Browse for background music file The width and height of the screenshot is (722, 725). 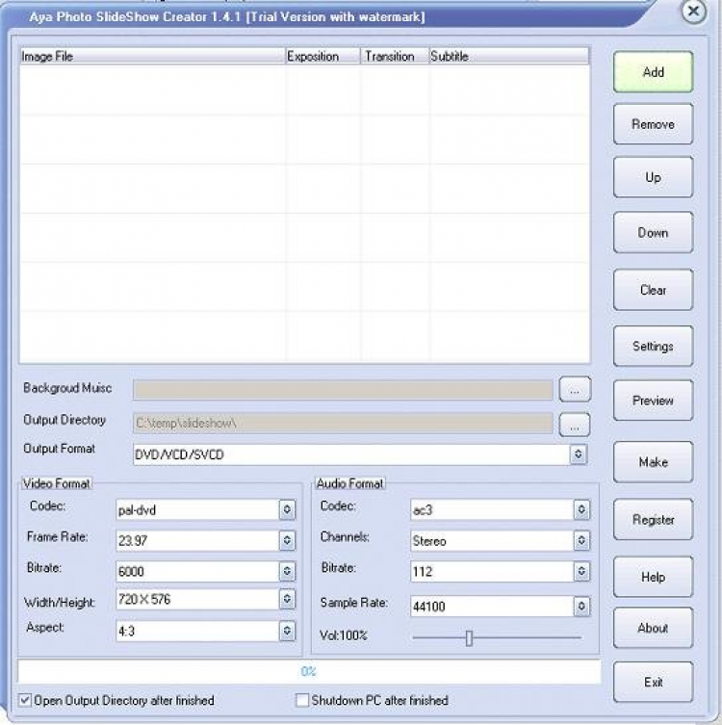pyautogui.click(x=575, y=389)
